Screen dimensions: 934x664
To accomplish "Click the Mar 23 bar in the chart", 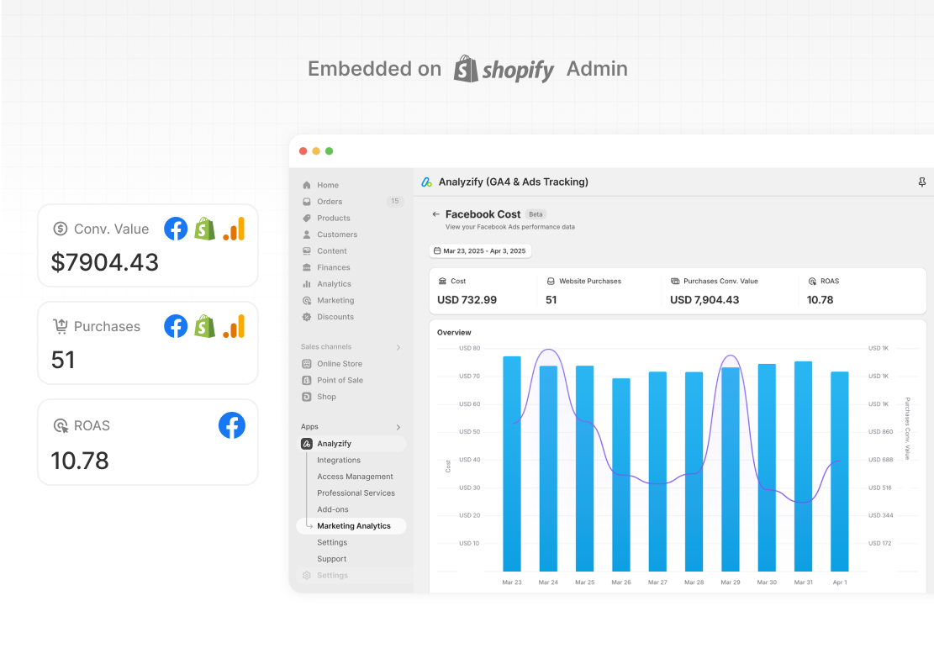I will coord(512,464).
